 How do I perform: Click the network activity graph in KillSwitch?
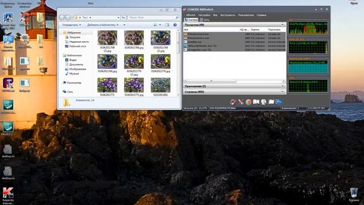click(x=308, y=86)
